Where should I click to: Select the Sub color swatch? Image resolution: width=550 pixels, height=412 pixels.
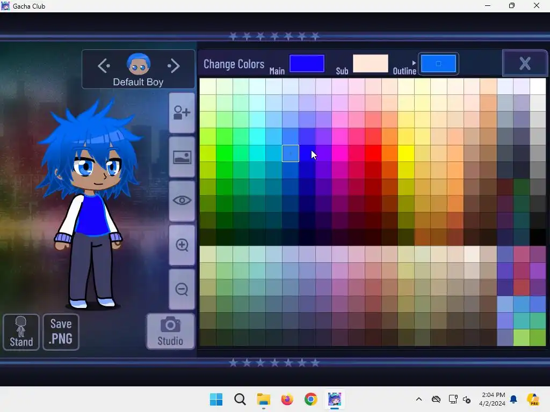click(x=371, y=63)
